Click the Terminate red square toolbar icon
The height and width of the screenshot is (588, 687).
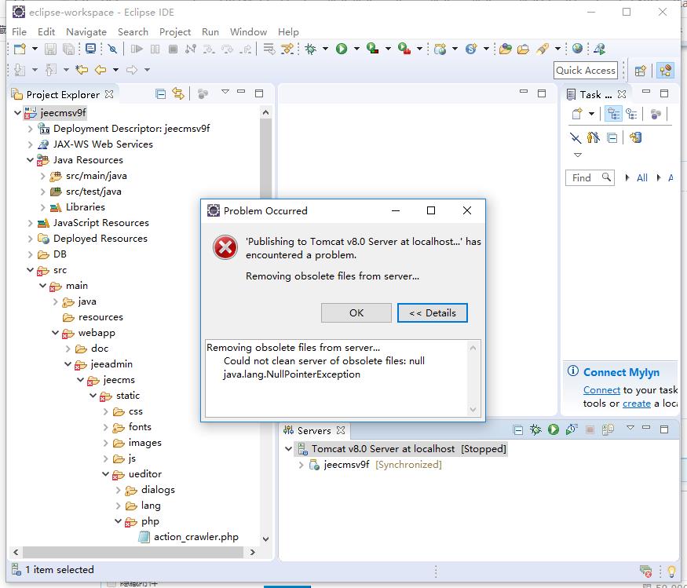173,49
